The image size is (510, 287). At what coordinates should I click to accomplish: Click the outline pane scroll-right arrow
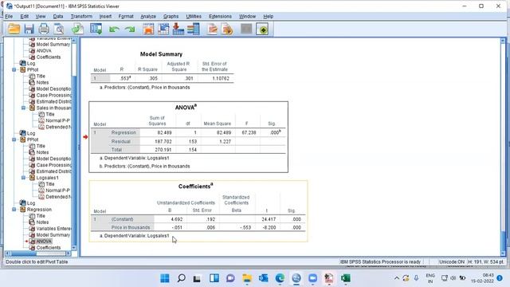(69, 254)
